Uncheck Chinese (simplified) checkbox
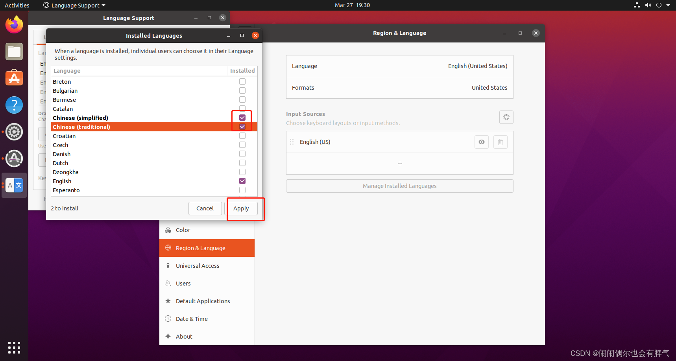The width and height of the screenshot is (676, 361). click(242, 118)
